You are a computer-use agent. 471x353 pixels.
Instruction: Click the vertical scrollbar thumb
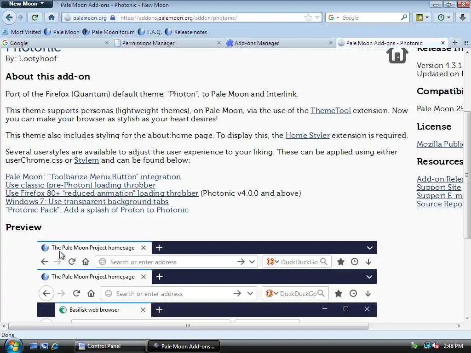point(467,175)
